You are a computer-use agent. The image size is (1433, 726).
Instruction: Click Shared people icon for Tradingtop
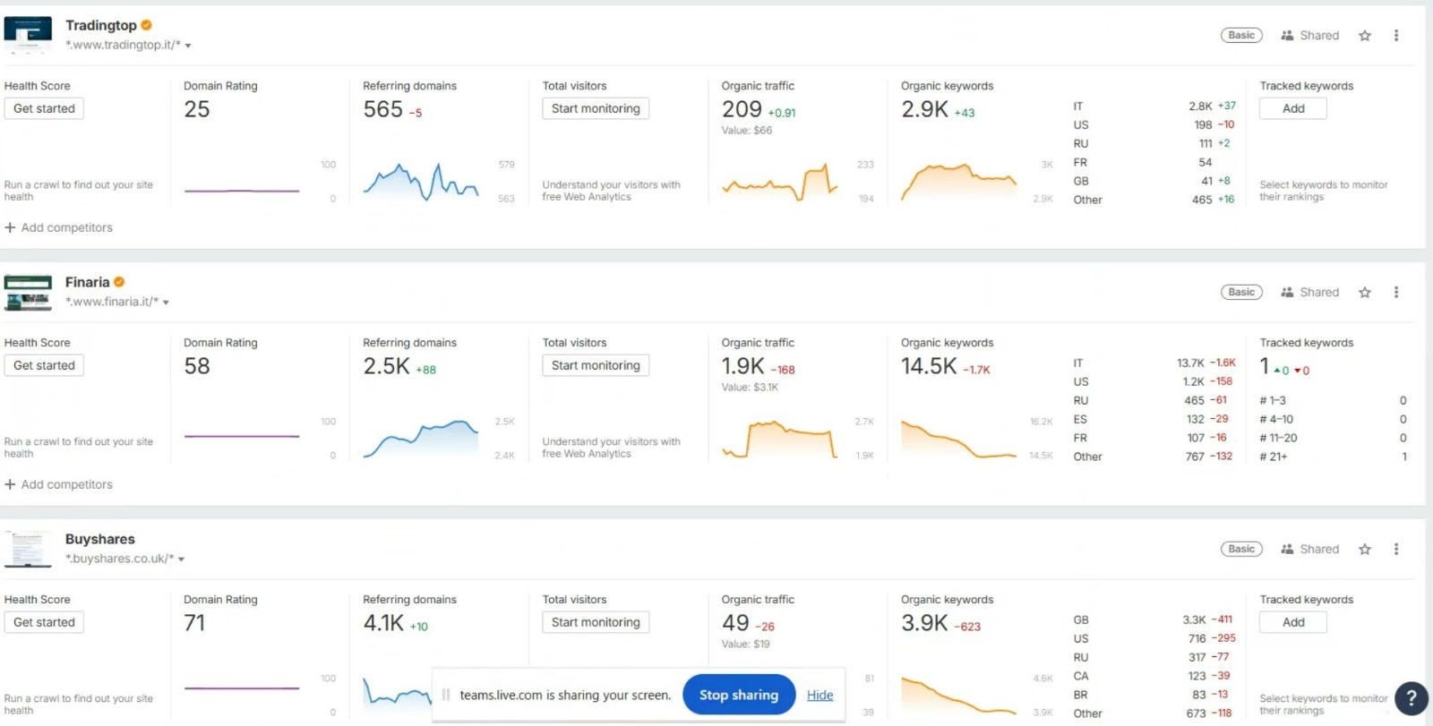click(1287, 36)
